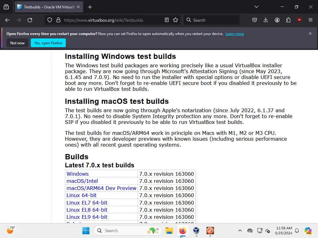Click the Installing macOS test builds heading

117,101
